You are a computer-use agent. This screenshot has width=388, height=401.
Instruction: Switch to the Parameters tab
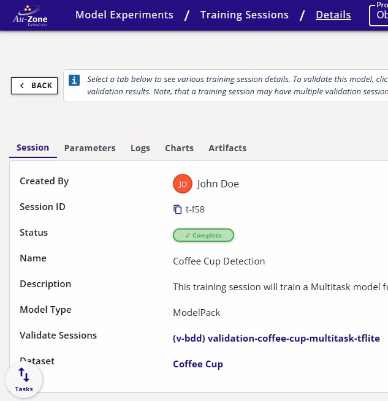click(x=89, y=148)
